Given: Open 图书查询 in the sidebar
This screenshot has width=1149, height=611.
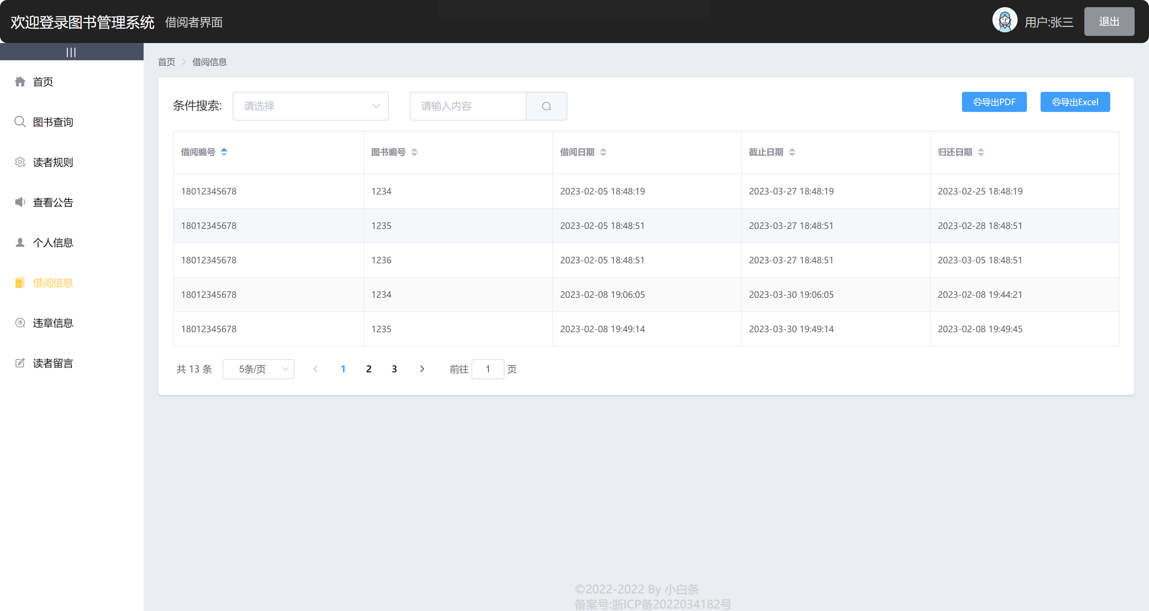Looking at the screenshot, I should tap(53, 122).
